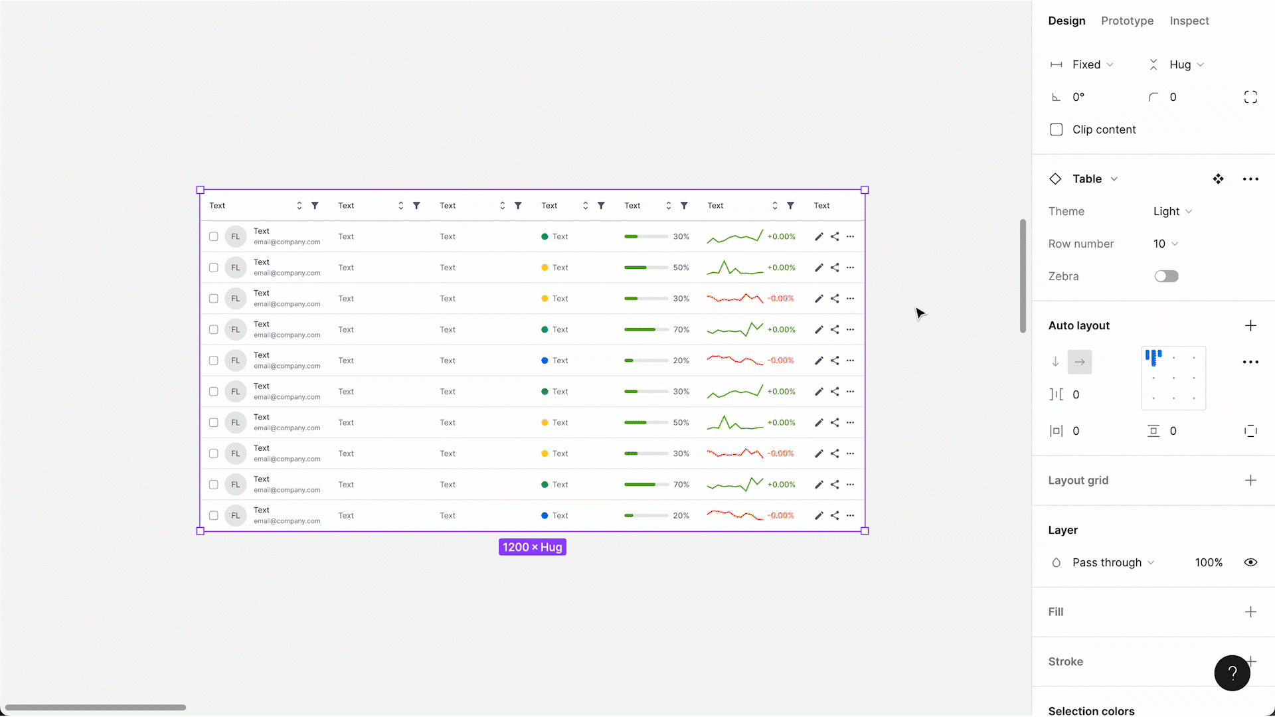Switch to the Prototype tab
Viewport: 1275px width, 717px height.
pos(1127,21)
